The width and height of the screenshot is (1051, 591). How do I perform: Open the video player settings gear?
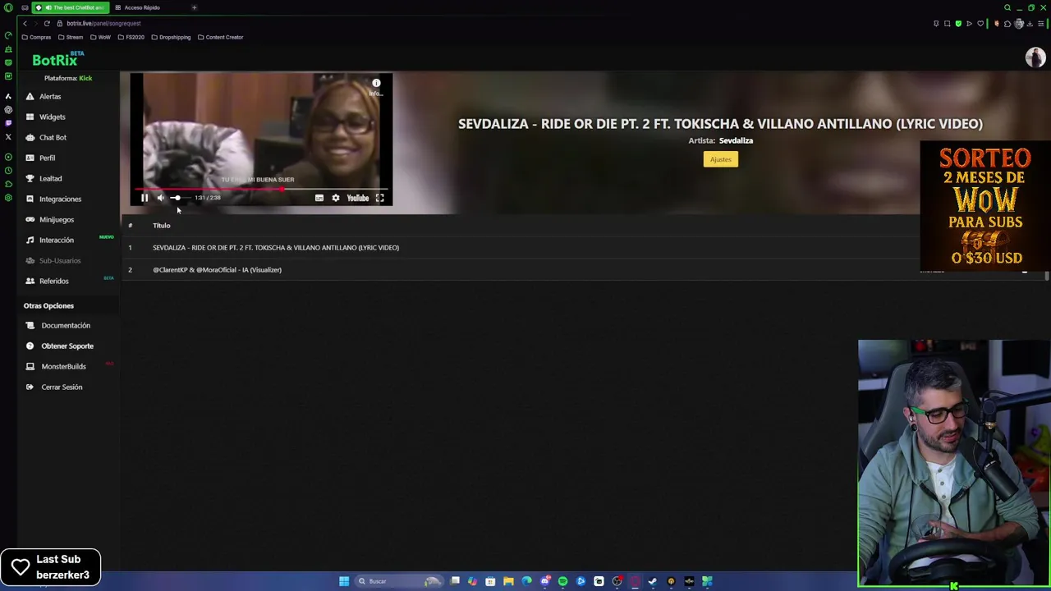tap(335, 198)
